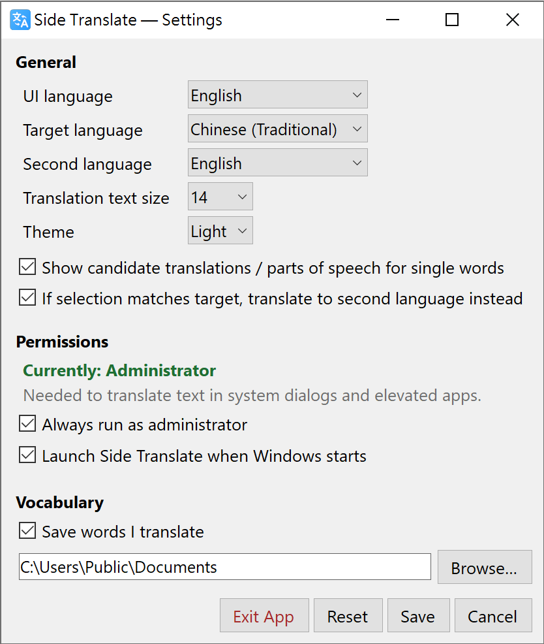The width and height of the screenshot is (544, 644).
Task: Disable Always run as administrator
Action: [27, 424]
